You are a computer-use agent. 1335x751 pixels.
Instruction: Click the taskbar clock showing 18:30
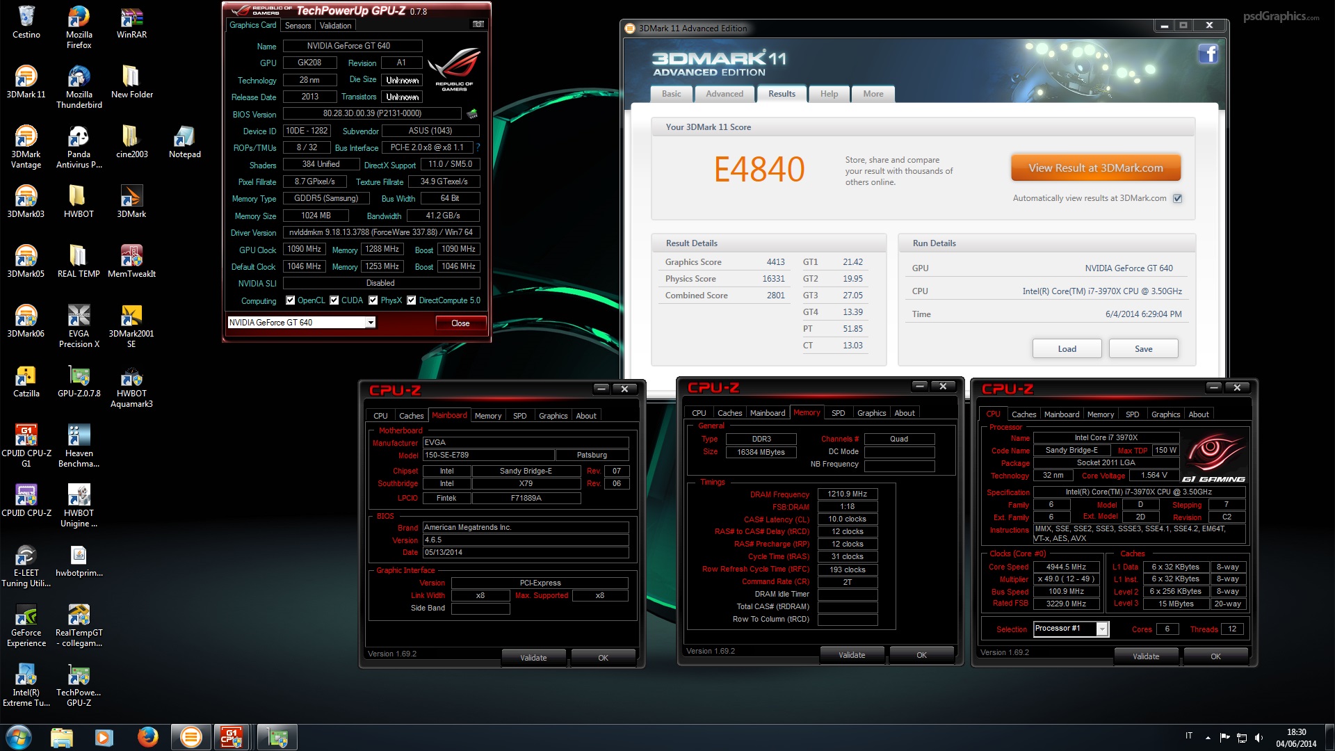click(x=1296, y=737)
